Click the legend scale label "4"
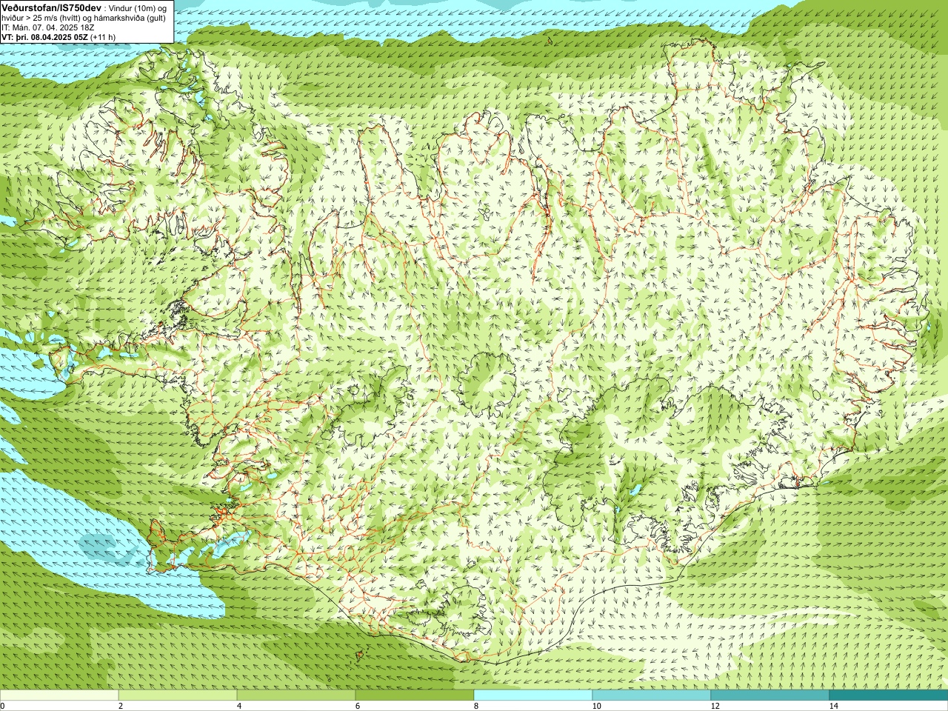 click(239, 706)
